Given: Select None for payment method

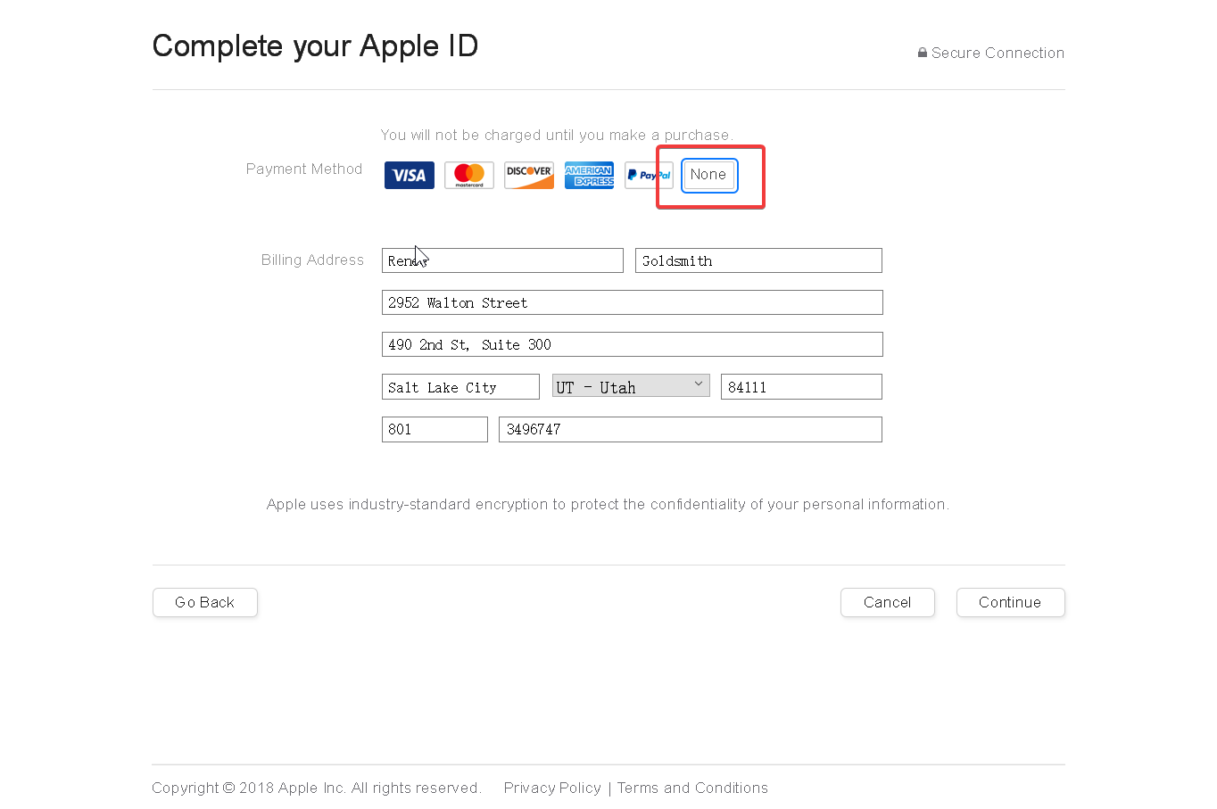Looking at the screenshot, I should tap(708, 175).
